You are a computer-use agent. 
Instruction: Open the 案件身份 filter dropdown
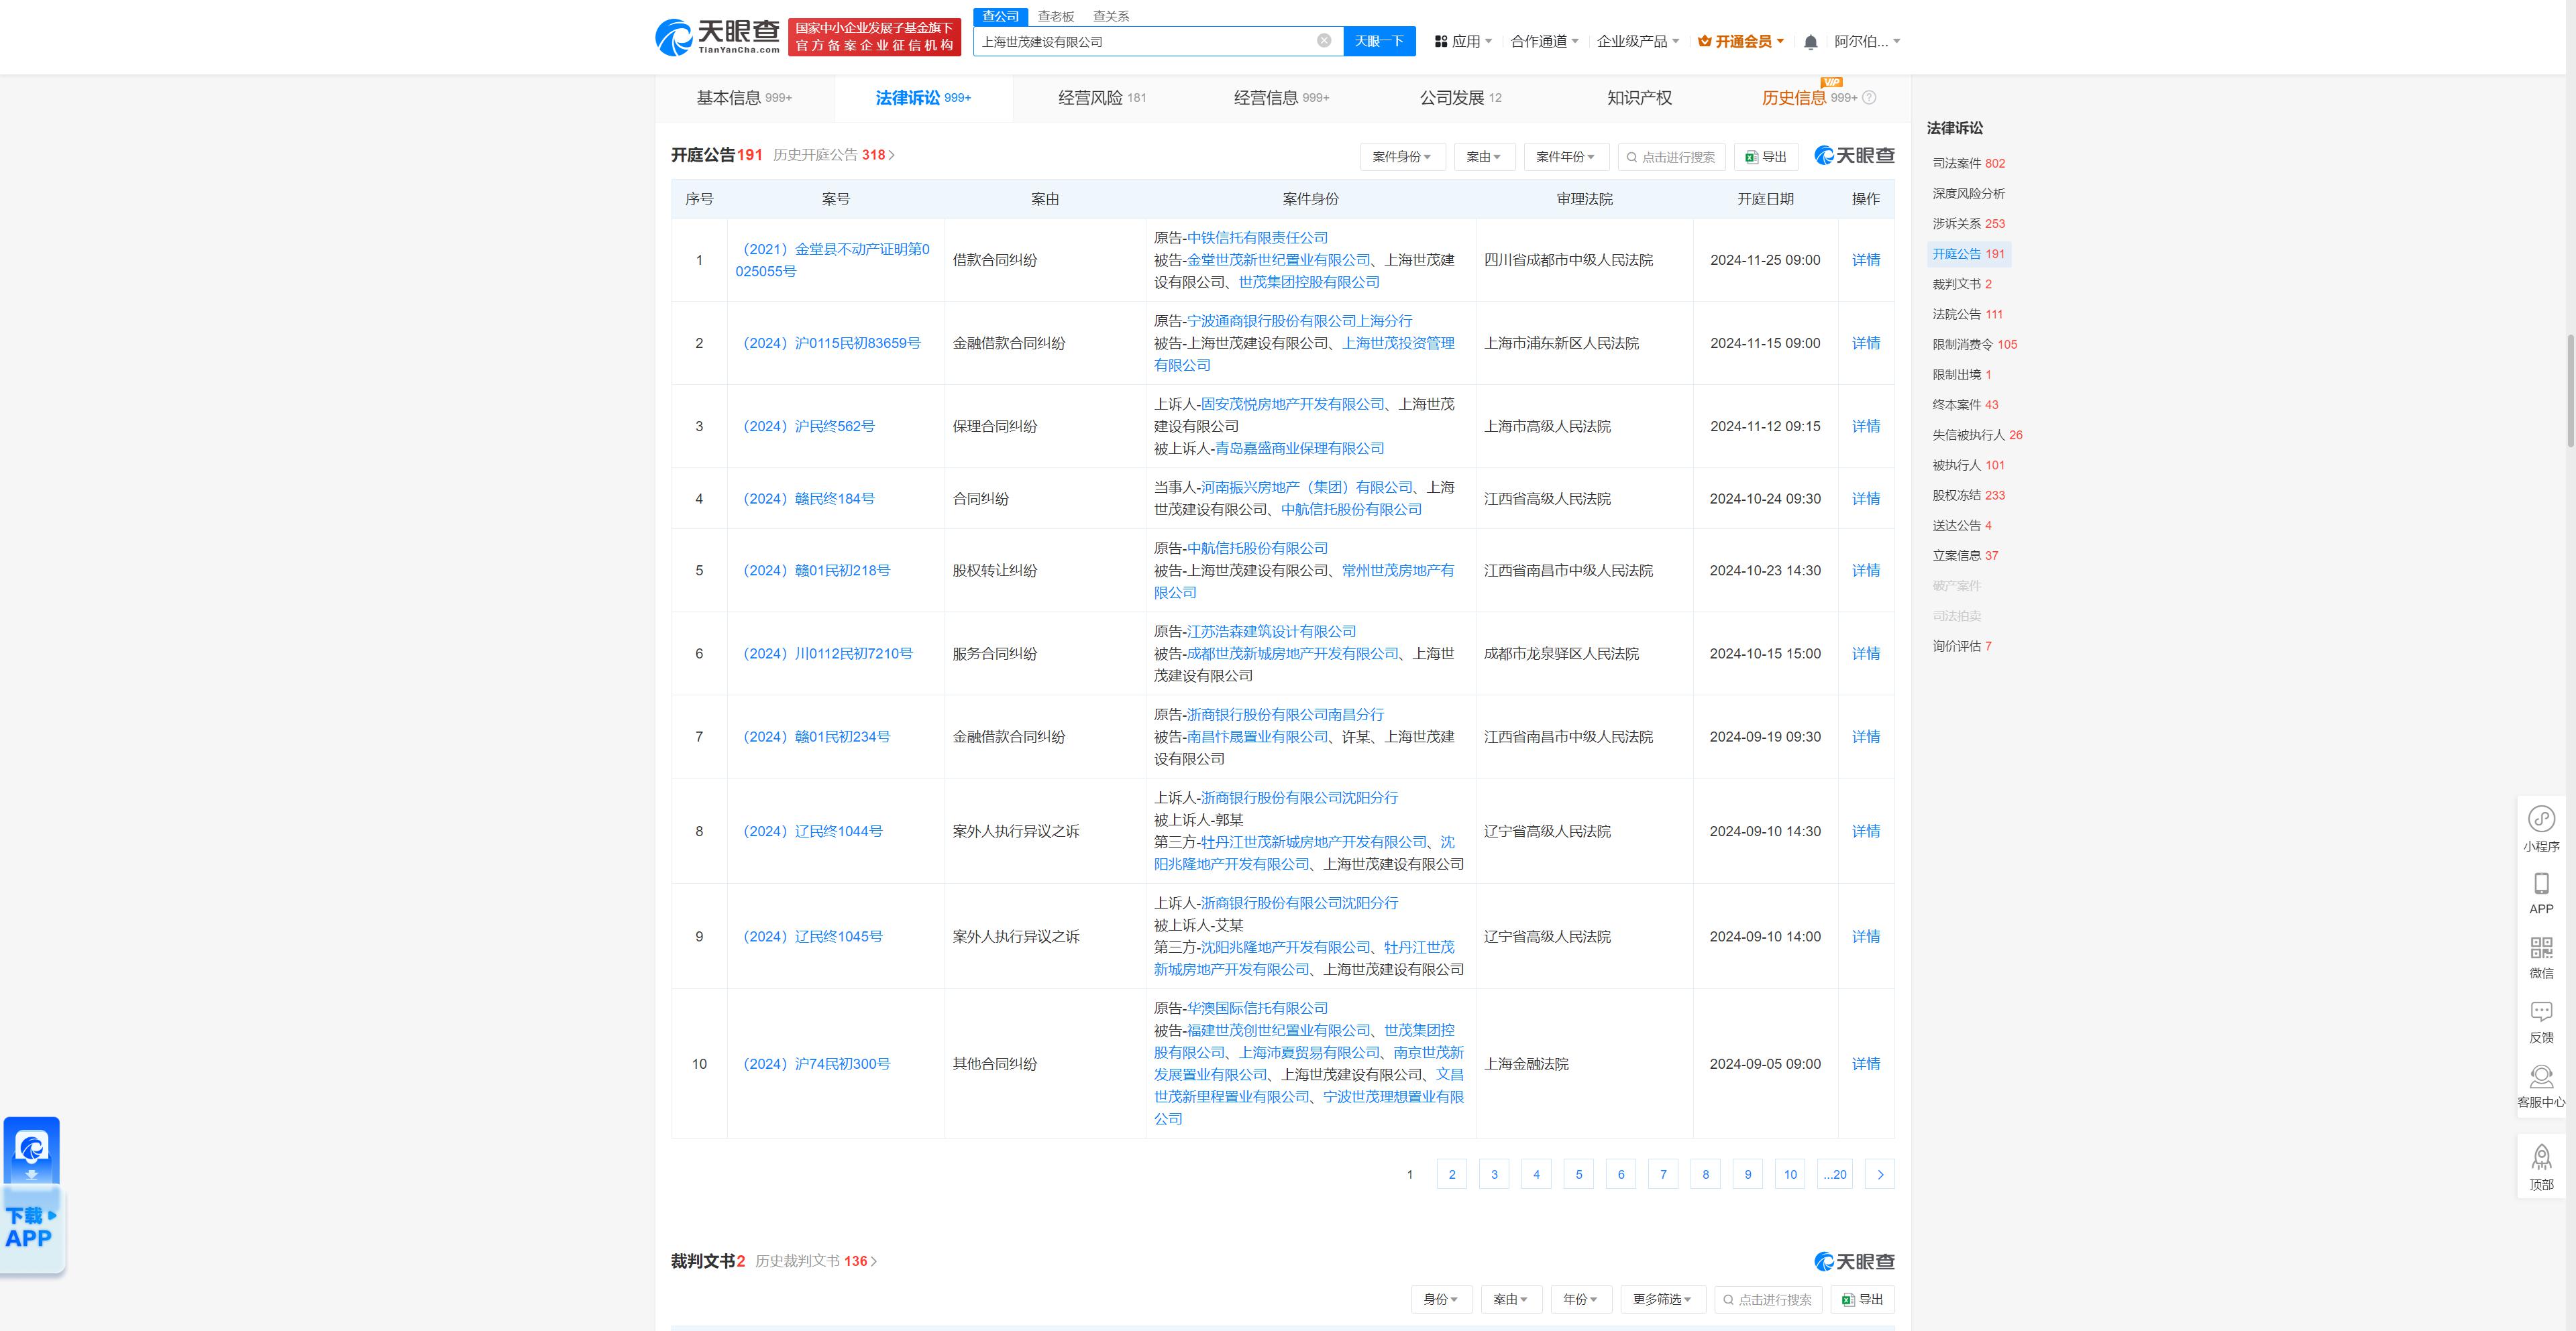(1402, 157)
